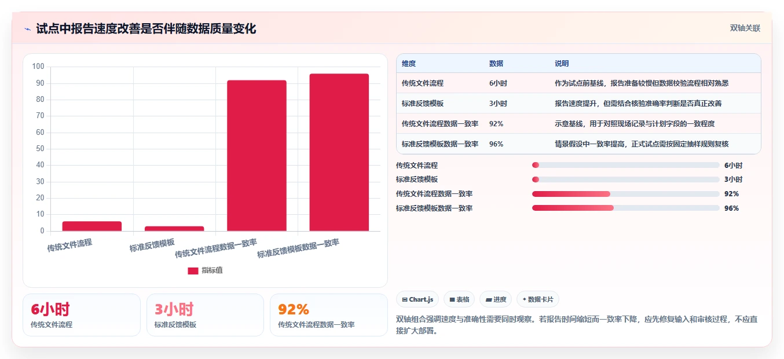
Task: Click the 传统文件流程 6小时 progress bar
Action: click(x=625, y=165)
